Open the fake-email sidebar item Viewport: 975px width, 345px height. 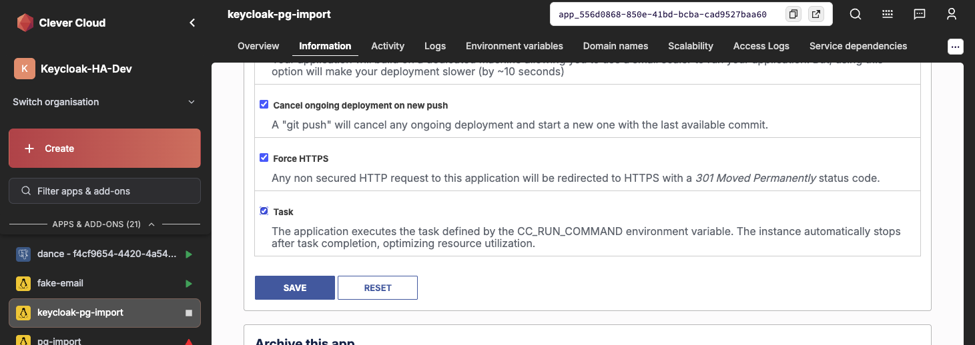point(105,284)
